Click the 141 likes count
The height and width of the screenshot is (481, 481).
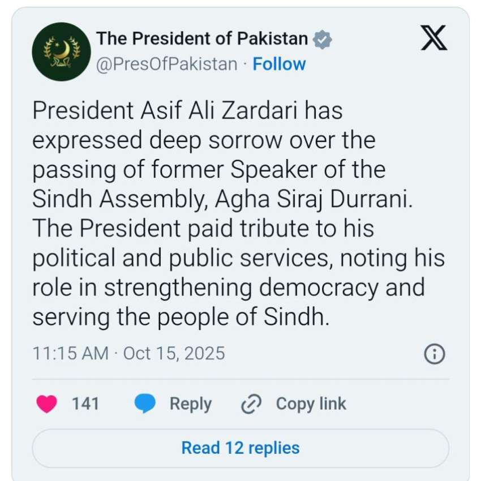point(85,404)
